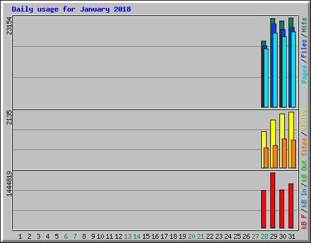
Task: Click the Sites legend label
Action: [304, 147]
